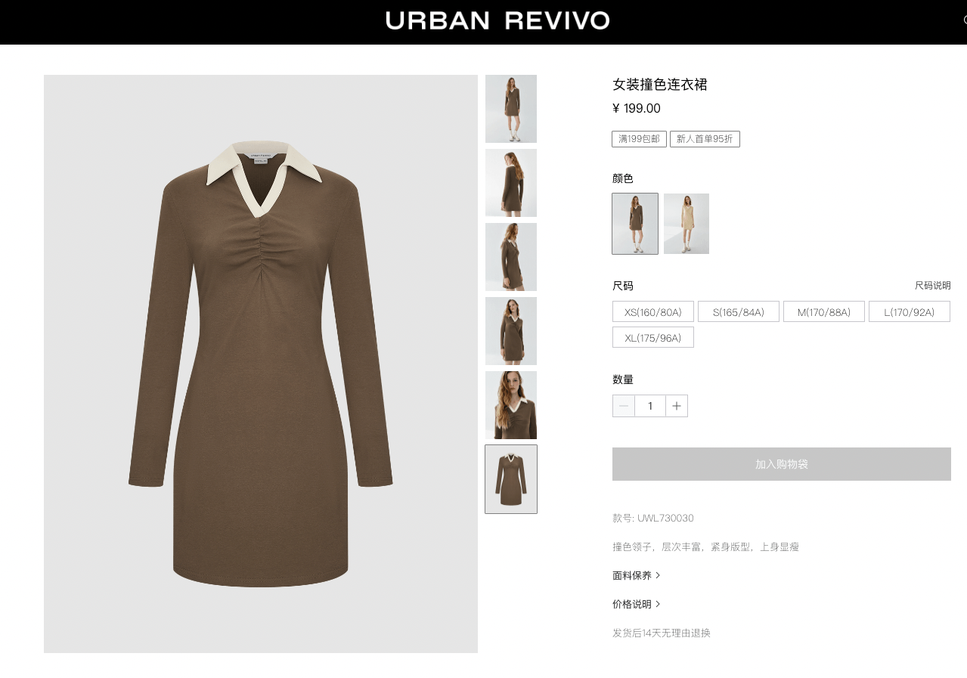
Task: Click the 尺码 size label
Action: [623, 286]
